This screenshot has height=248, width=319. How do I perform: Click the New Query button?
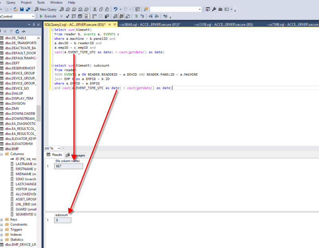pos(45,9)
